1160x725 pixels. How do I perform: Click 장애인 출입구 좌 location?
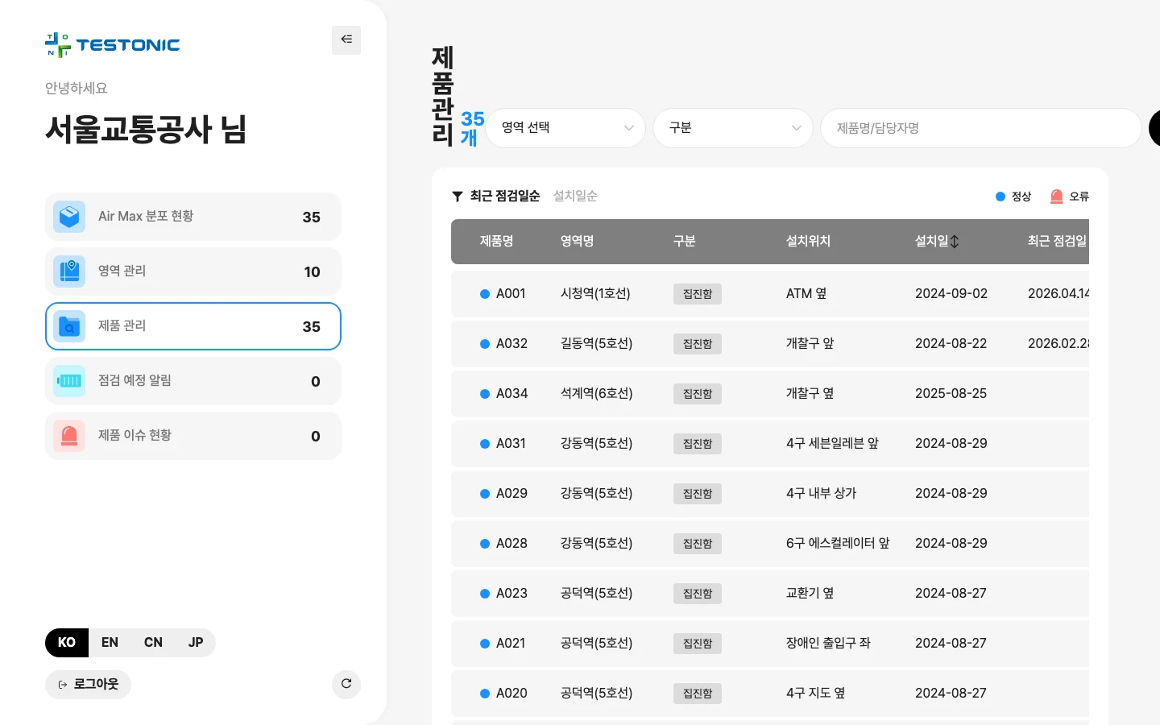pos(828,644)
